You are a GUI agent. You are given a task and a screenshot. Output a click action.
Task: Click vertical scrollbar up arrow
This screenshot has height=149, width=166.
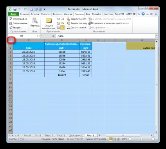tap(157, 41)
